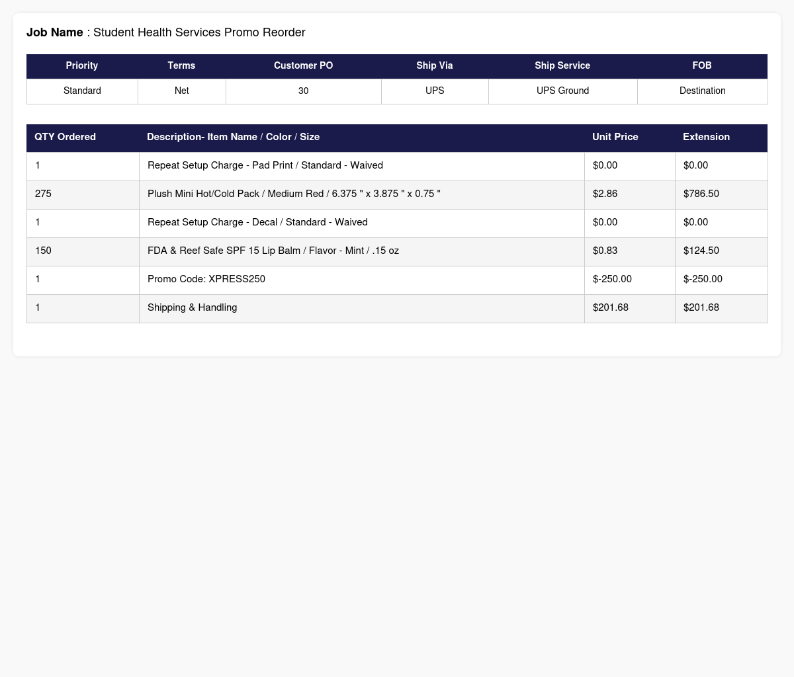Click the 'Ship Service' column header
This screenshot has height=677, width=794.
coord(562,66)
